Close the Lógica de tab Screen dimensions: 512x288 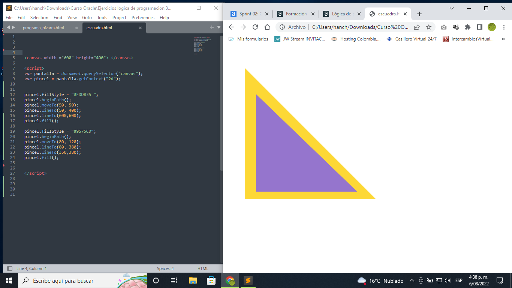(359, 14)
